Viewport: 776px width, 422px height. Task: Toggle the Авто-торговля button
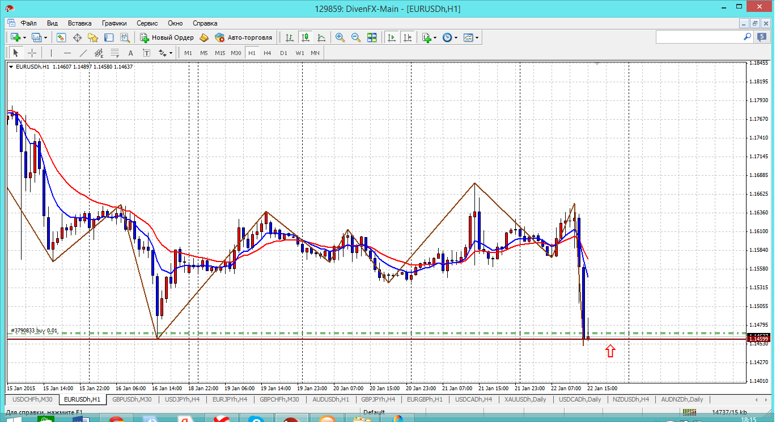(x=244, y=37)
